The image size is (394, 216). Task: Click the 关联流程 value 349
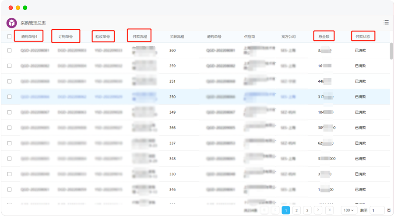pyautogui.click(x=172, y=112)
